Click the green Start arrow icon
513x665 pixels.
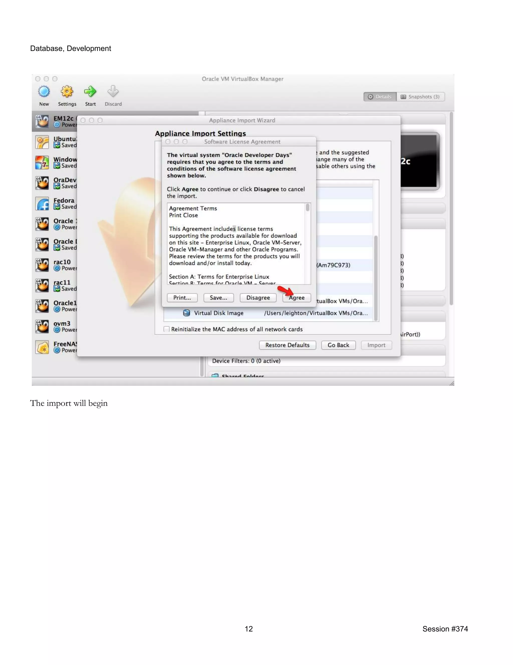point(90,91)
